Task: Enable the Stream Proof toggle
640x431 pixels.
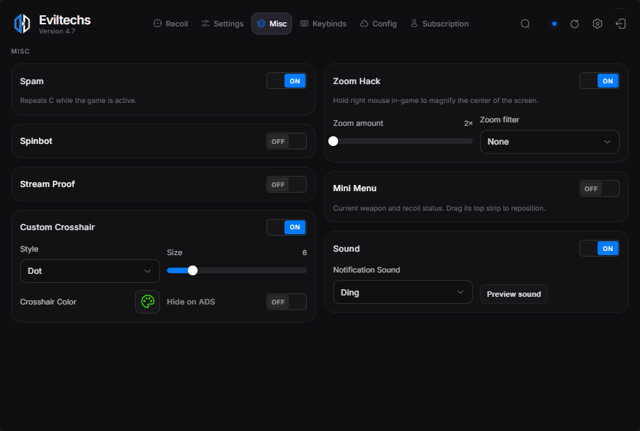Action: click(287, 184)
